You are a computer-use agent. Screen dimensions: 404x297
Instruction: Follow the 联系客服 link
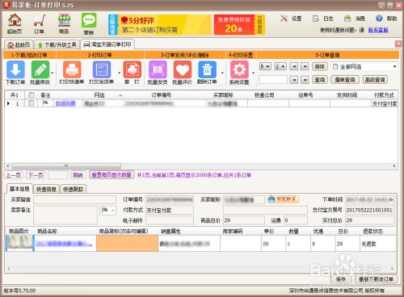coord(378,30)
